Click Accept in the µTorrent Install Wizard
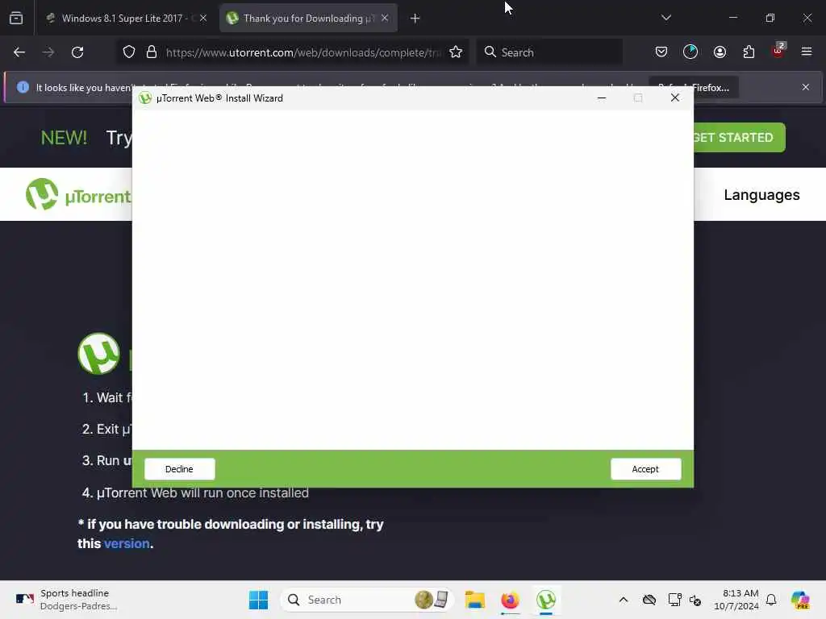 (645, 469)
